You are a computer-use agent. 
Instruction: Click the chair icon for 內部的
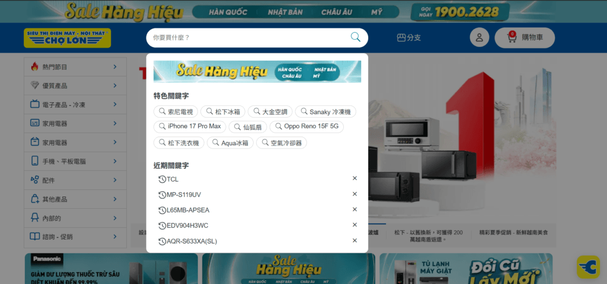(35, 218)
